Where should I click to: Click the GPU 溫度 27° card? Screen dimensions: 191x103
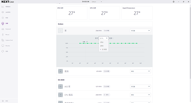pos(105,13)
